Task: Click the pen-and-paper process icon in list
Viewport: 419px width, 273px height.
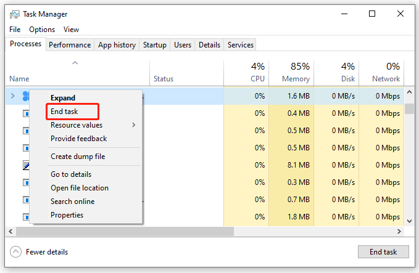Action: coord(26,165)
